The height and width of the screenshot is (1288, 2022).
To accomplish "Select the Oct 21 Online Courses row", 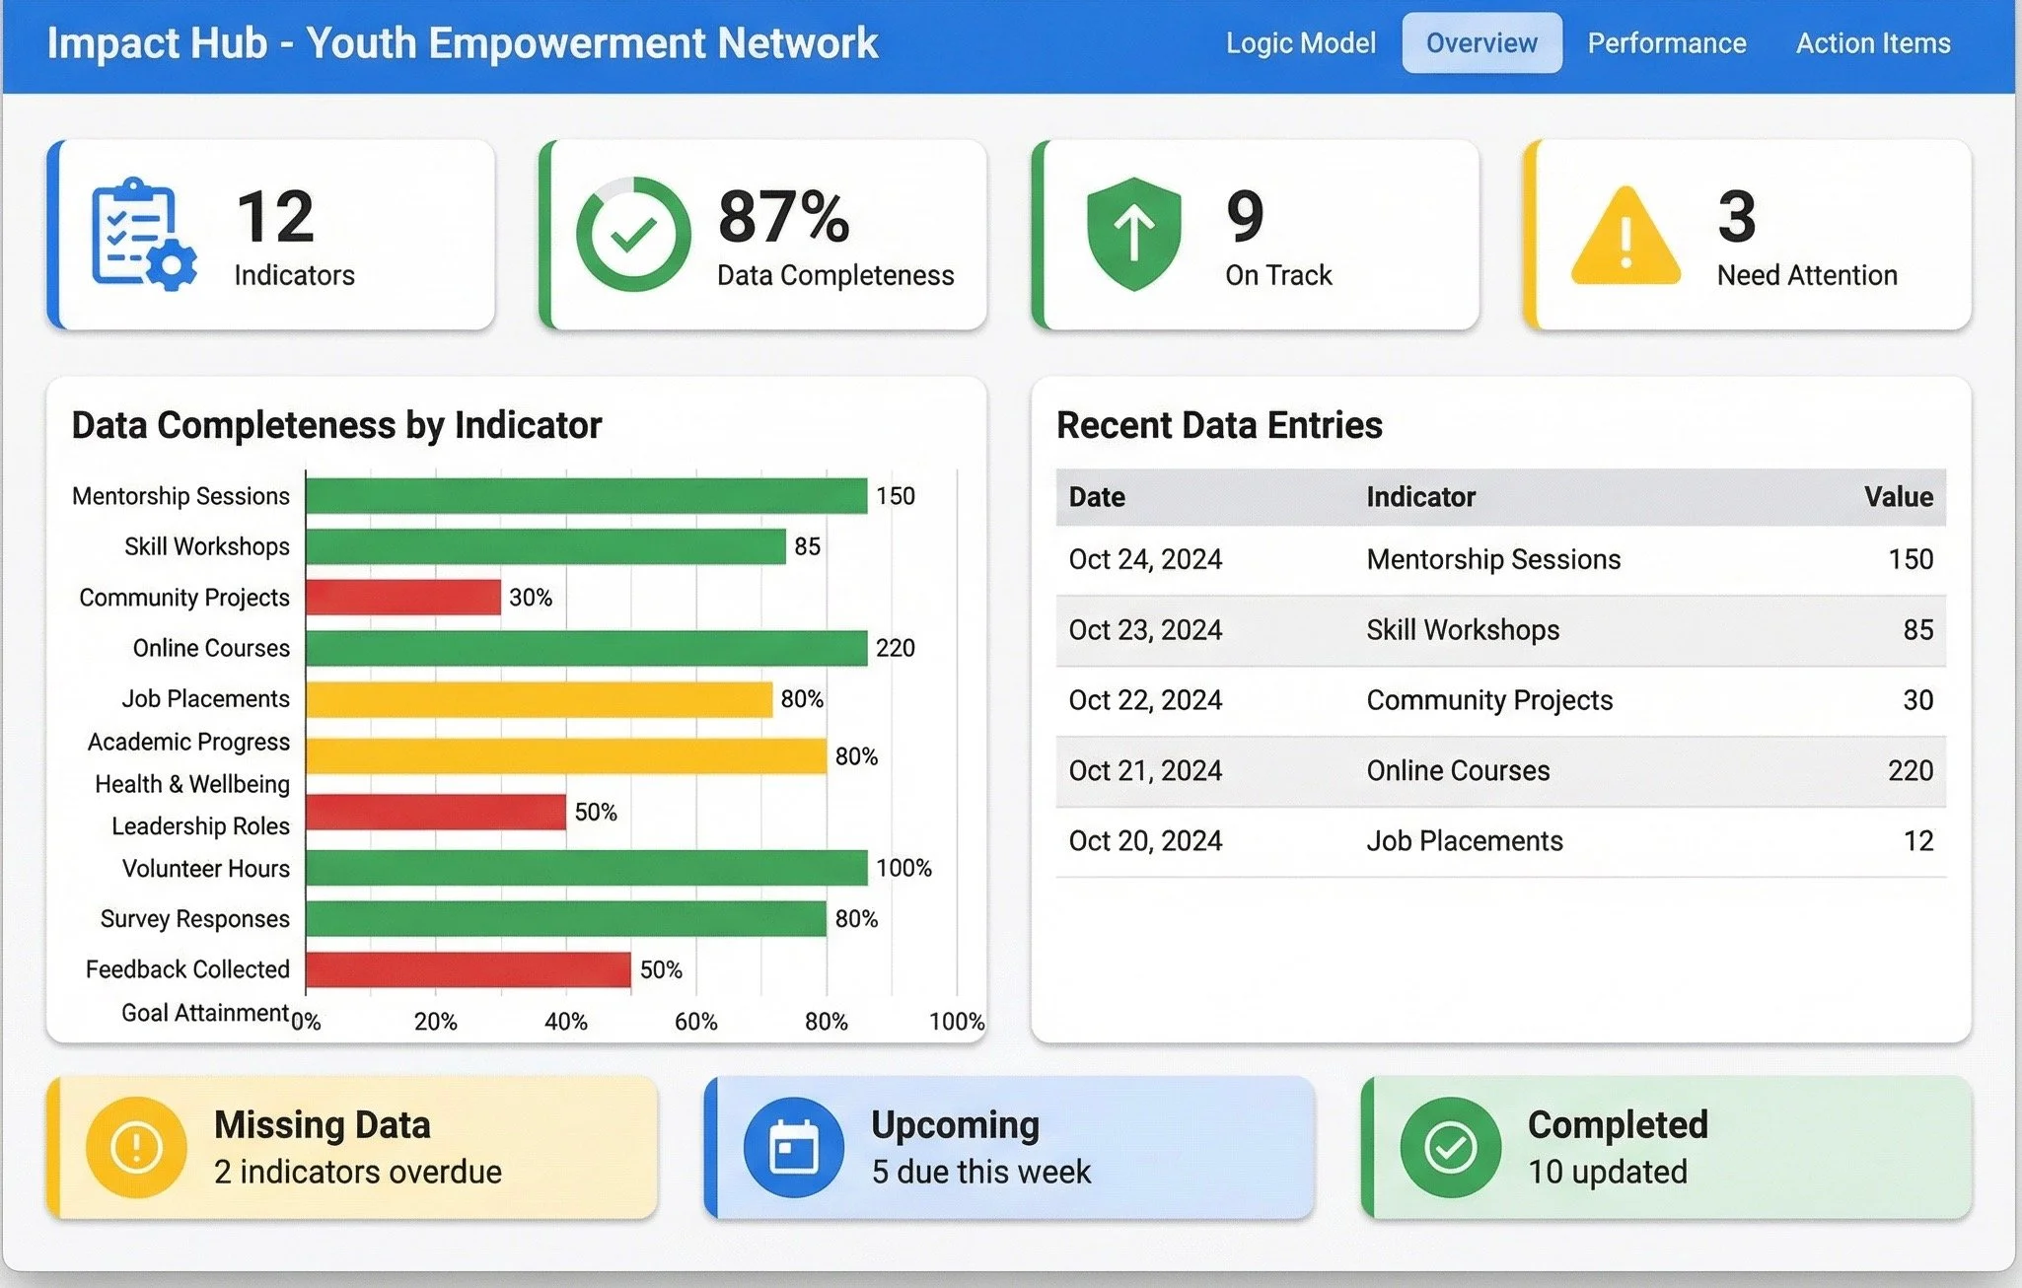I will tap(1499, 771).
